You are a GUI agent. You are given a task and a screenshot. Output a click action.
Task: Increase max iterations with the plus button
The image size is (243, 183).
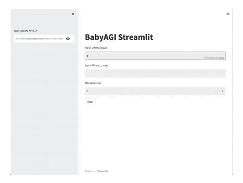pos(222,91)
